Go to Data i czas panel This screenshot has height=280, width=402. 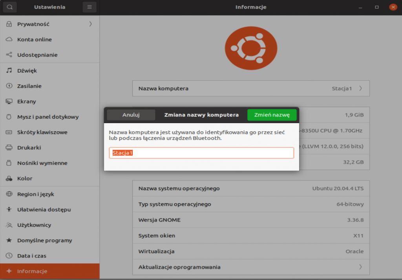pyautogui.click(x=32, y=256)
